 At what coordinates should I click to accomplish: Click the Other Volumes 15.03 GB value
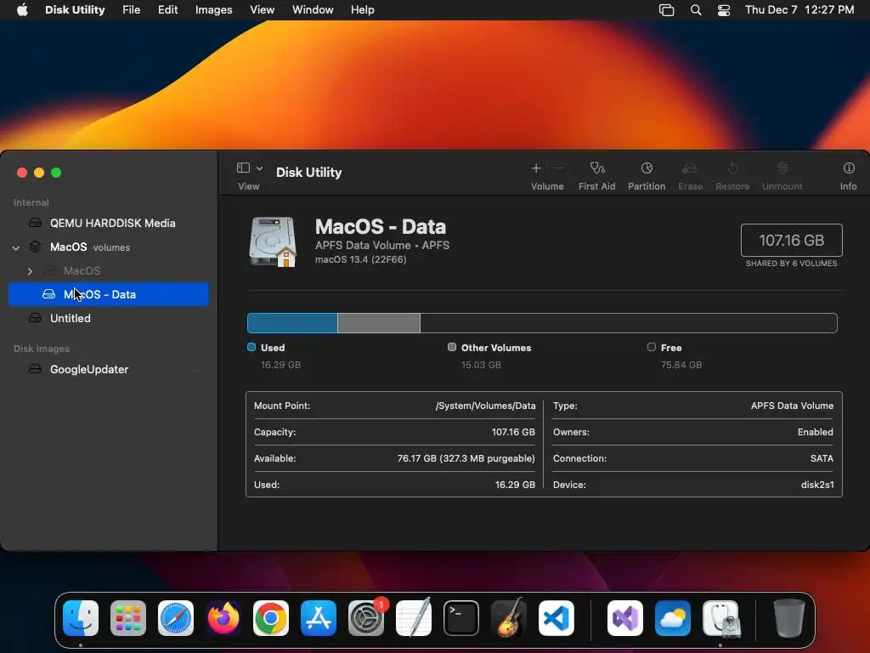[x=481, y=365]
